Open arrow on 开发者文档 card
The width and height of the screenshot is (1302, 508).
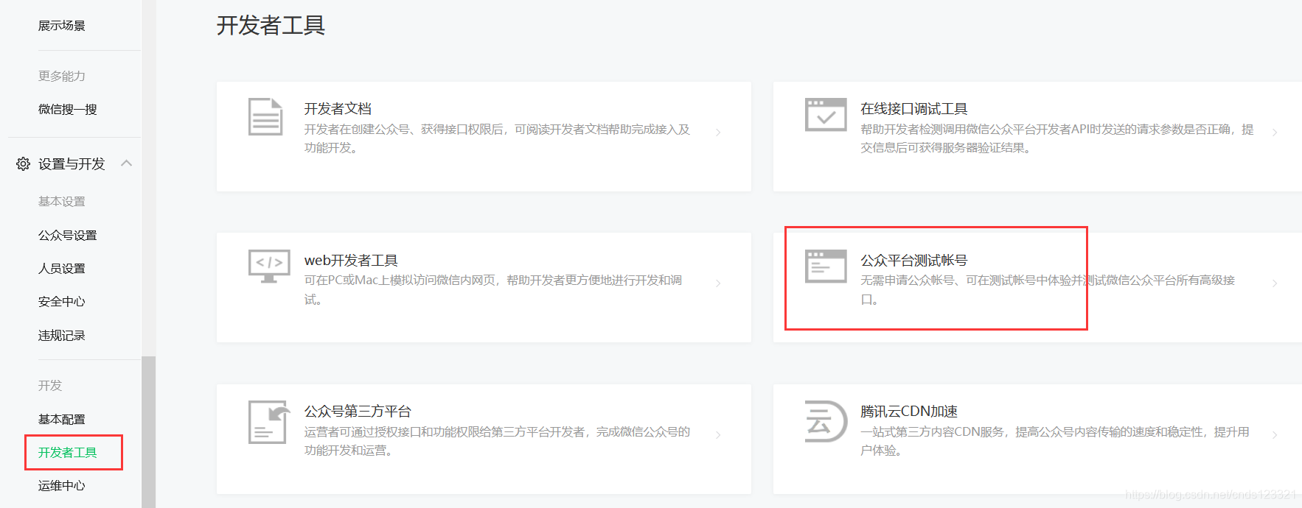click(x=718, y=133)
